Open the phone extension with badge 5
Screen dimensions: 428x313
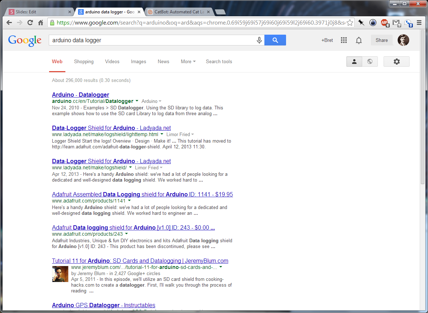click(408, 23)
